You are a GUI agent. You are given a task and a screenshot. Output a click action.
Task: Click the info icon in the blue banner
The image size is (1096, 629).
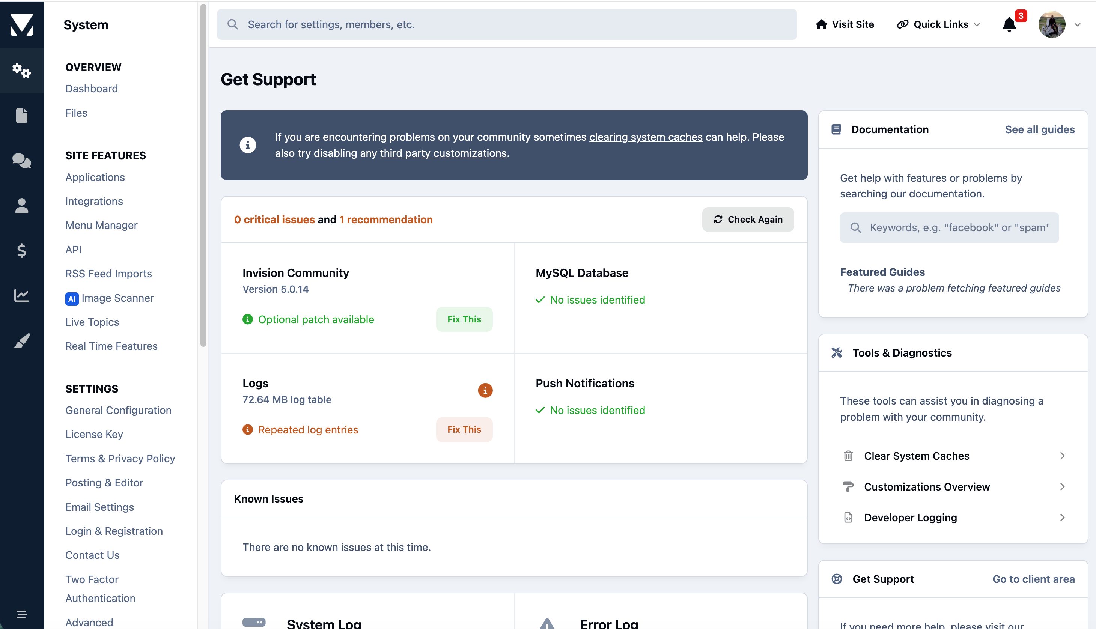tap(248, 145)
